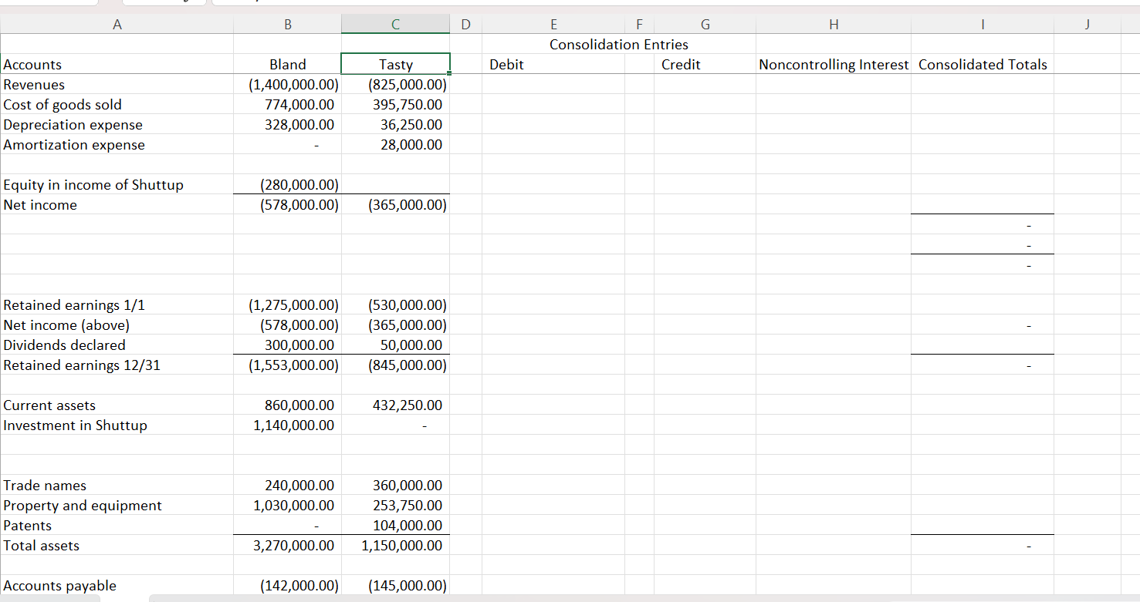
Task: Click Equity in income of Shuttup label
Action: [x=93, y=185]
